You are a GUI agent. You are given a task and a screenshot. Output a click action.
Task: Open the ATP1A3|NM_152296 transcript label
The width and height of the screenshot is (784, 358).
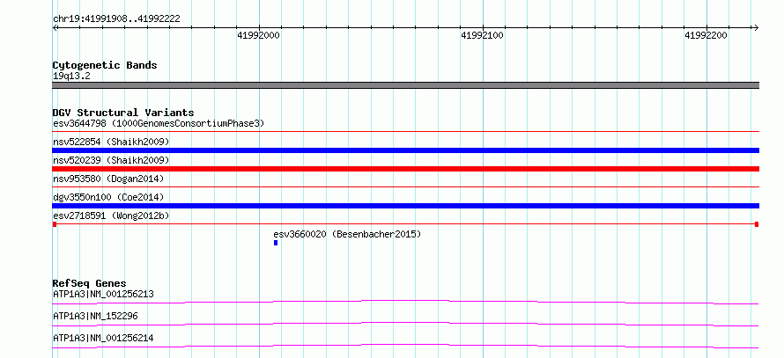pos(95,316)
